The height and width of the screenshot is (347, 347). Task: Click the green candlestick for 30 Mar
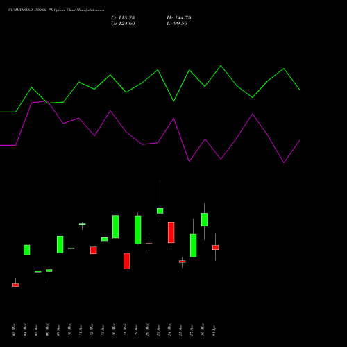click(x=205, y=220)
